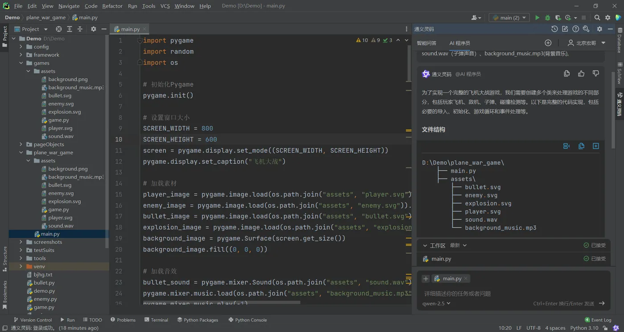The image size is (624, 332).
Task: Open the qwen-2.5 model selector
Action: [436, 303]
